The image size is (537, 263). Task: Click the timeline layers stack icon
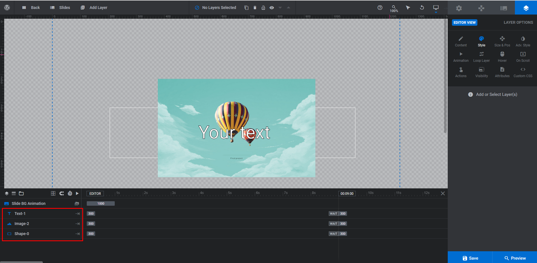click(x=7, y=193)
